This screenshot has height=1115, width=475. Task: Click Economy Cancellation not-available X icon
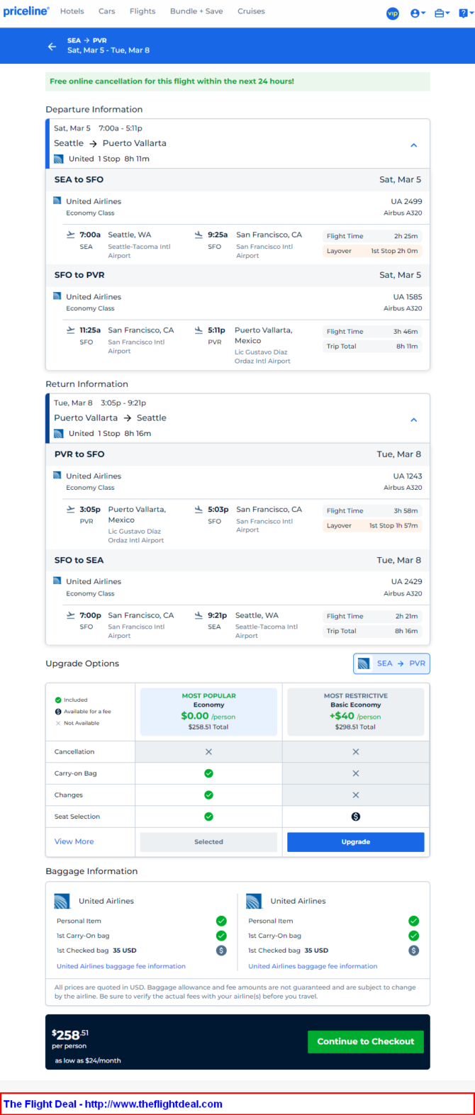tap(208, 751)
